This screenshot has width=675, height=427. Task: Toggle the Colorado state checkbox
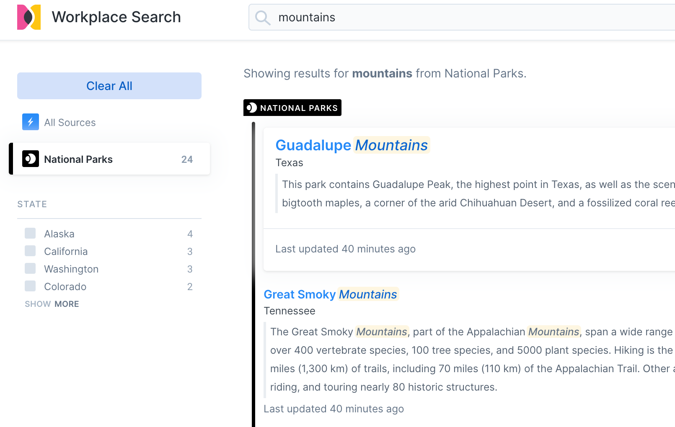pos(30,286)
